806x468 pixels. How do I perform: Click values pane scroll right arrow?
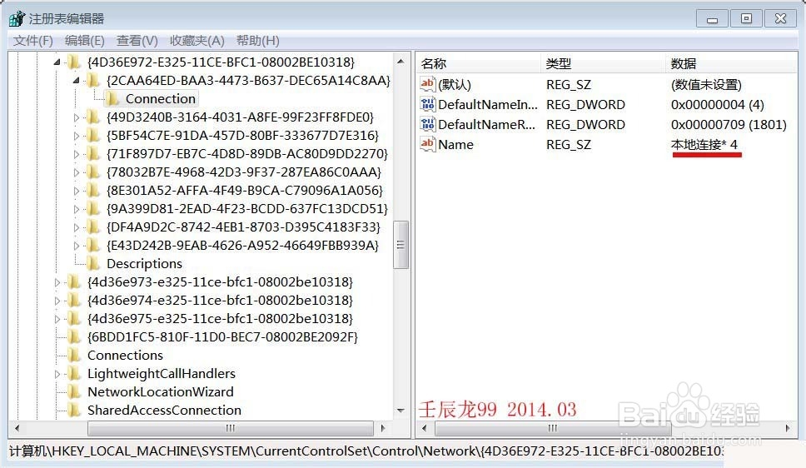[788, 428]
